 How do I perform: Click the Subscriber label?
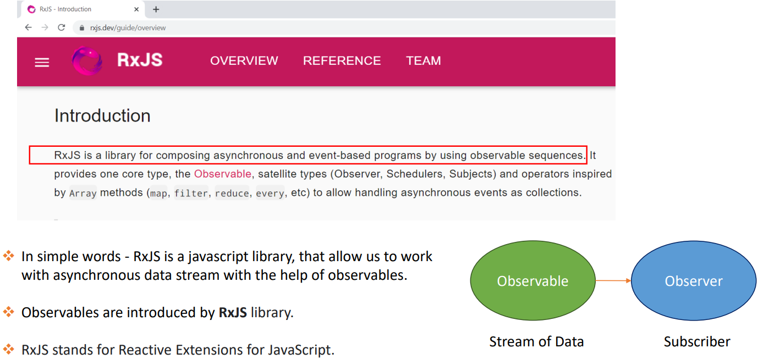tap(697, 342)
